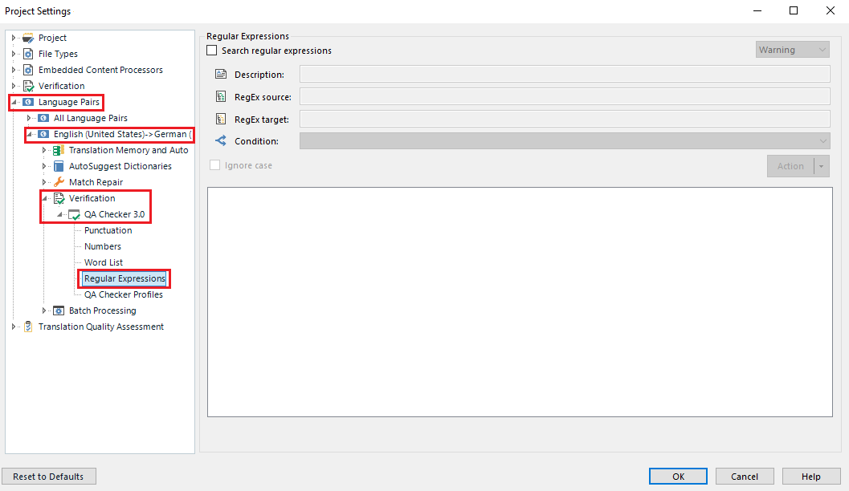Screen dimensions: 849x491
Task: Click the Batch Processing icon
Action: click(58, 310)
